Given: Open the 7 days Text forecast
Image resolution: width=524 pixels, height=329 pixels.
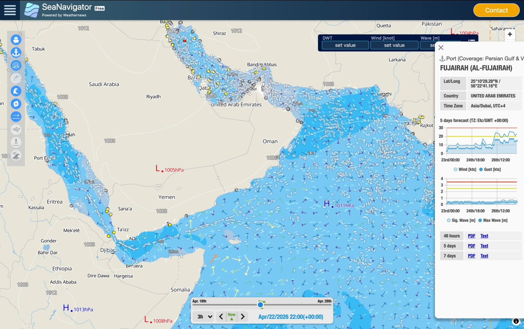Looking at the screenshot, I should (x=484, y=256).
